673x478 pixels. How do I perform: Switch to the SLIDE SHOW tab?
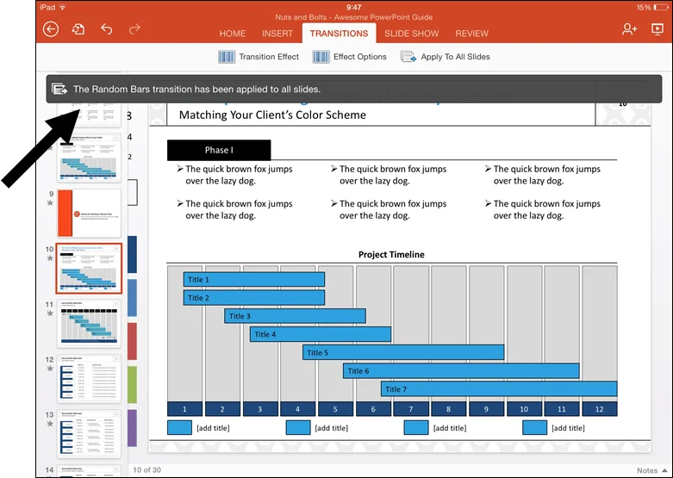click(x=411, y=34)
